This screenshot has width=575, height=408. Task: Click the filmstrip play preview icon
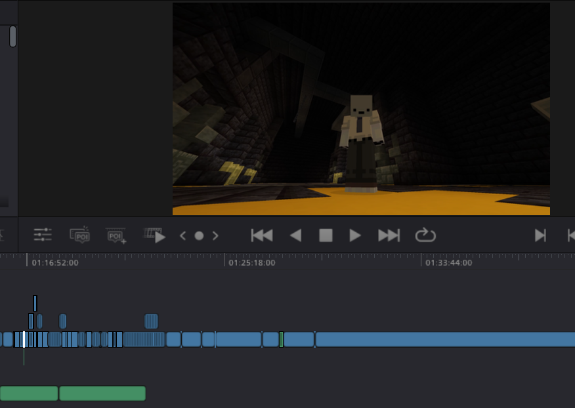[155, 235]
